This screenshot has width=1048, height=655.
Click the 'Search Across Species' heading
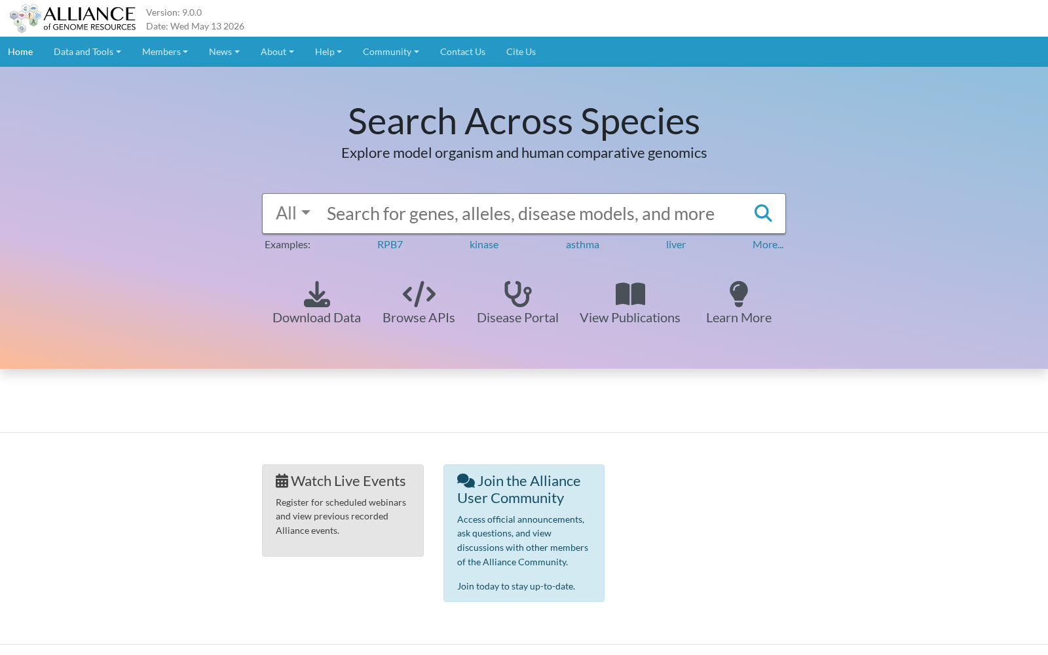tap(524, 121)
